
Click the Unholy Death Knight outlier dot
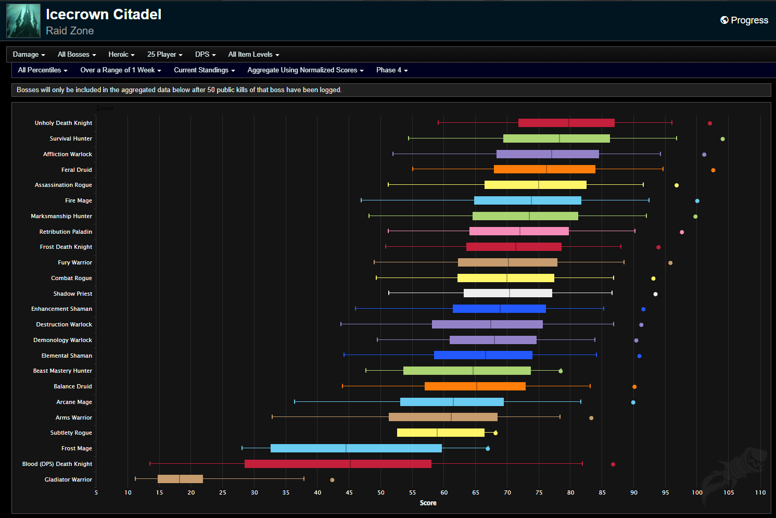point(710,123)
